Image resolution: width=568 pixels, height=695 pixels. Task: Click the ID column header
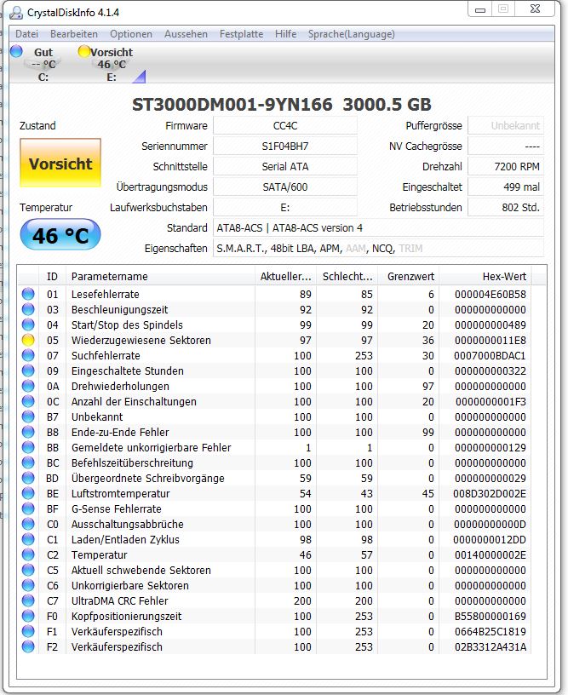[x=52, y=277]
